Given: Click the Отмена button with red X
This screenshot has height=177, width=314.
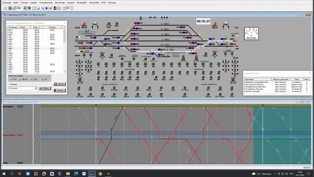Looking at the screenshot, I should (x=59, y=90).
